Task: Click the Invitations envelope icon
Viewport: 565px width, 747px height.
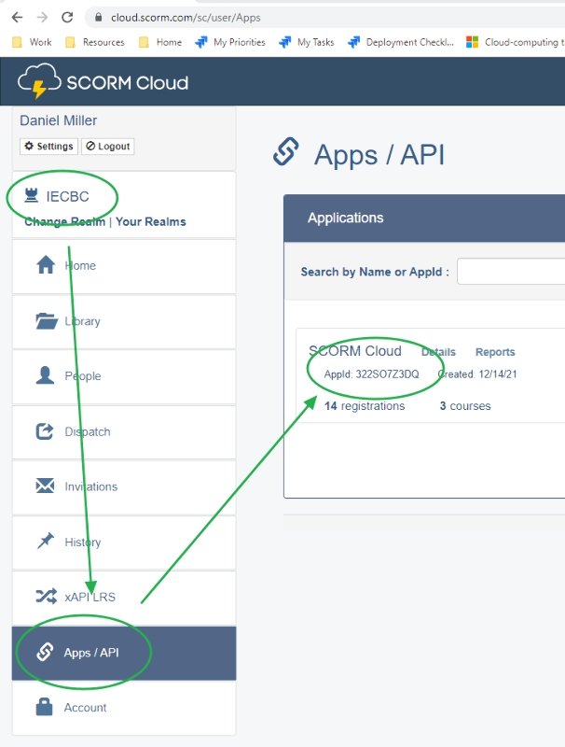Action: click(x=45, y=486)
